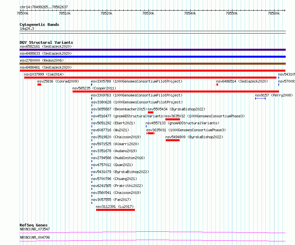The image size is (295, 245).
Task: Click the nsv4557133 blue tick marker
Action: pos(146,126)
